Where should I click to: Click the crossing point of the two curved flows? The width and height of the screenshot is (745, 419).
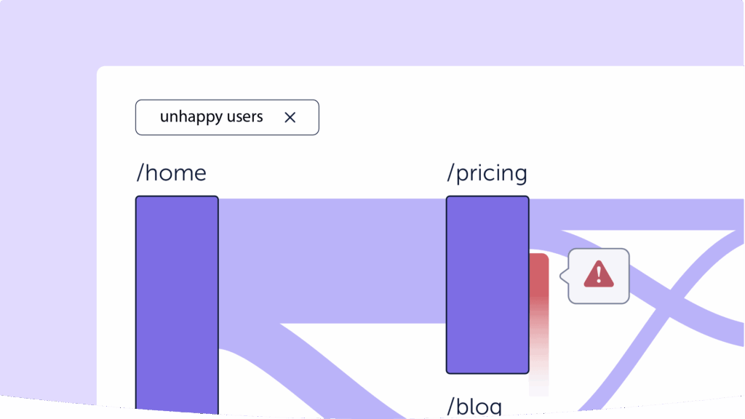point(670,303)
